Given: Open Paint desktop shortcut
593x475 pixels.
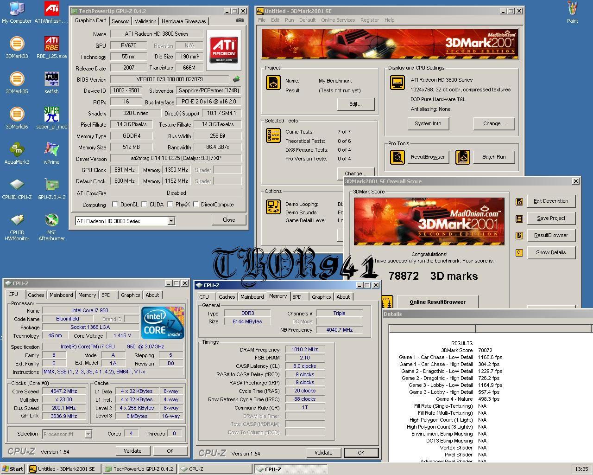Looking at the screenshot, I should [x=573, y=13].
